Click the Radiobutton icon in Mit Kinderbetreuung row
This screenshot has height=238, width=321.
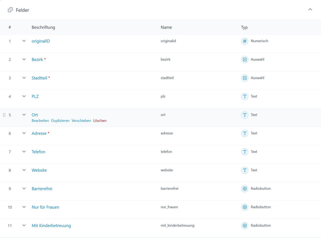pyautogui.click(x=245, y=225)
